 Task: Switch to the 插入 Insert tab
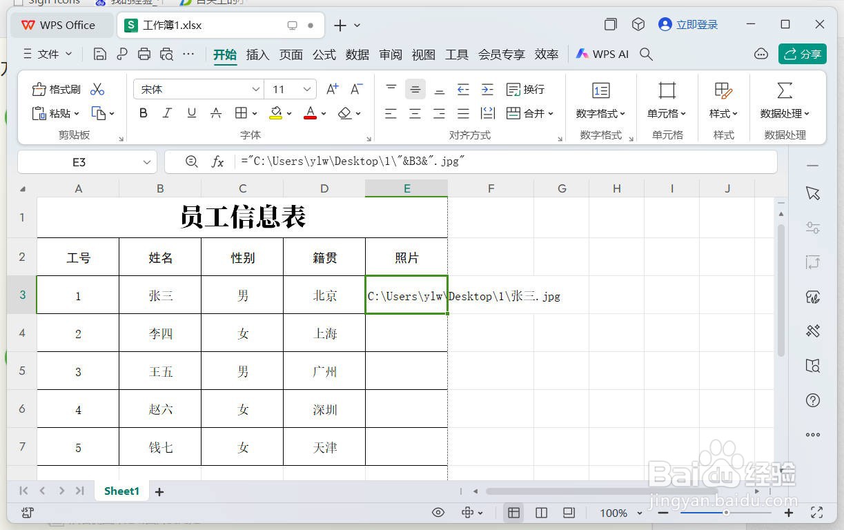pos(257,55)
